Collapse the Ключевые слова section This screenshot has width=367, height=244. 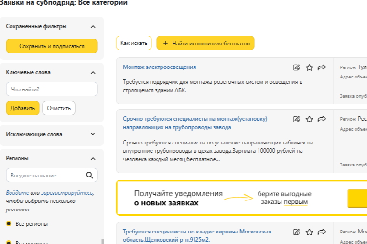pos(93,73)
